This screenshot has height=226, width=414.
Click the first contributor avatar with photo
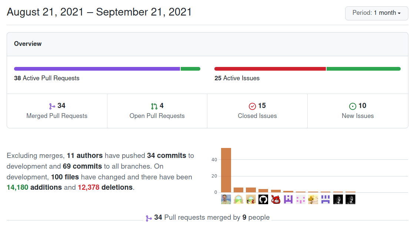(226, 199)
